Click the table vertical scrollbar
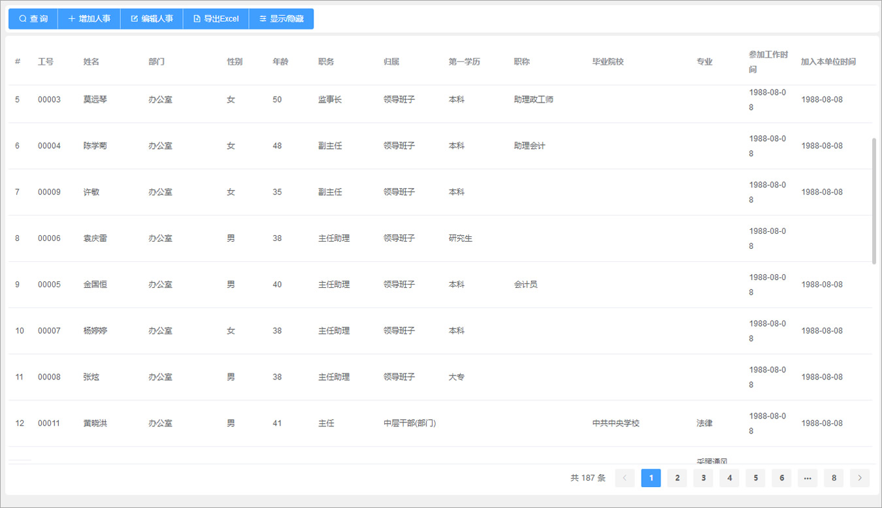Image resolution: width=882 pixels, height=508 pixels. pyautogui.click(x=874, y=200)
